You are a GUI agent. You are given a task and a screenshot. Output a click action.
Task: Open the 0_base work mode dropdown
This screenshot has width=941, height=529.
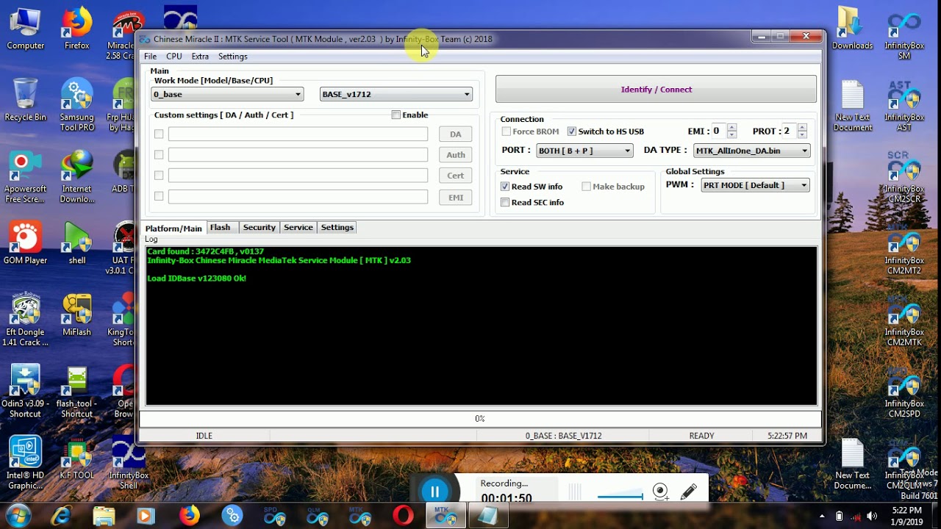click(x=227, y=94)
